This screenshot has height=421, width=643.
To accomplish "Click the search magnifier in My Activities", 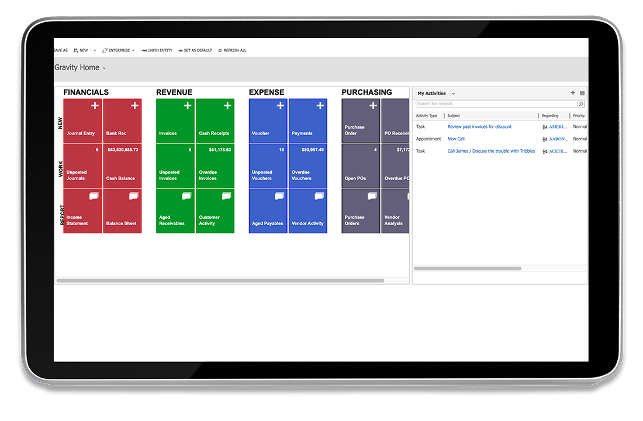I will pos(580,104).
